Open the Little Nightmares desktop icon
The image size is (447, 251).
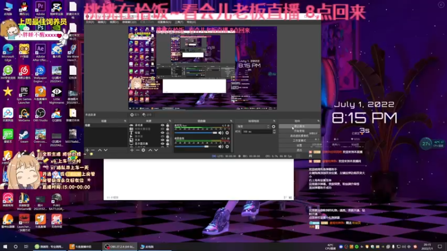56,95
